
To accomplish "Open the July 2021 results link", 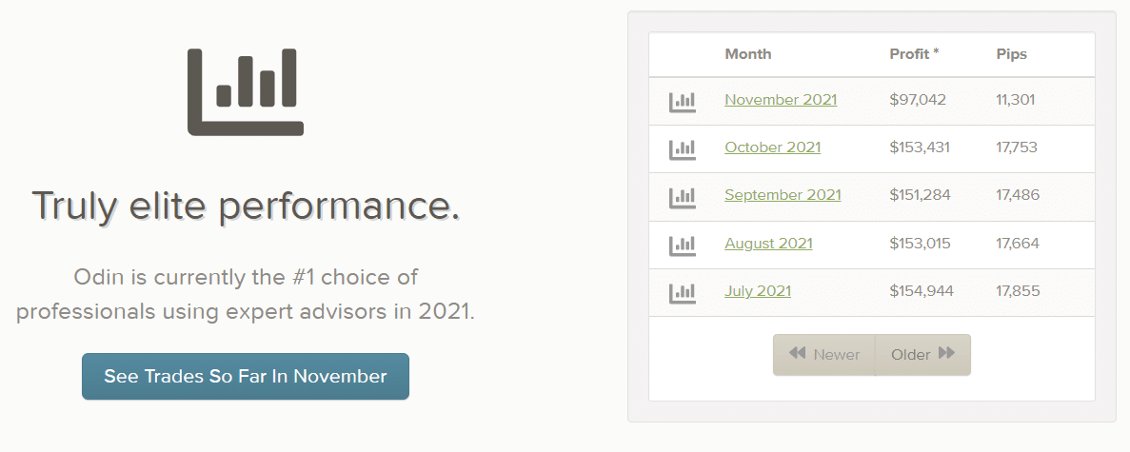I will pos(758,291).
